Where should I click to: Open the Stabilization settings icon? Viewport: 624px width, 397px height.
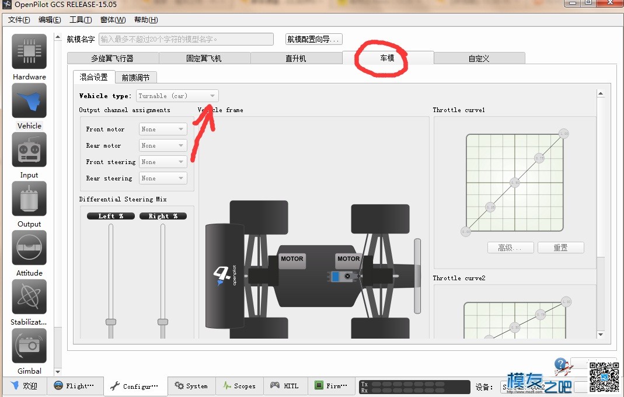pyautogui.click(x=29, y=296)
